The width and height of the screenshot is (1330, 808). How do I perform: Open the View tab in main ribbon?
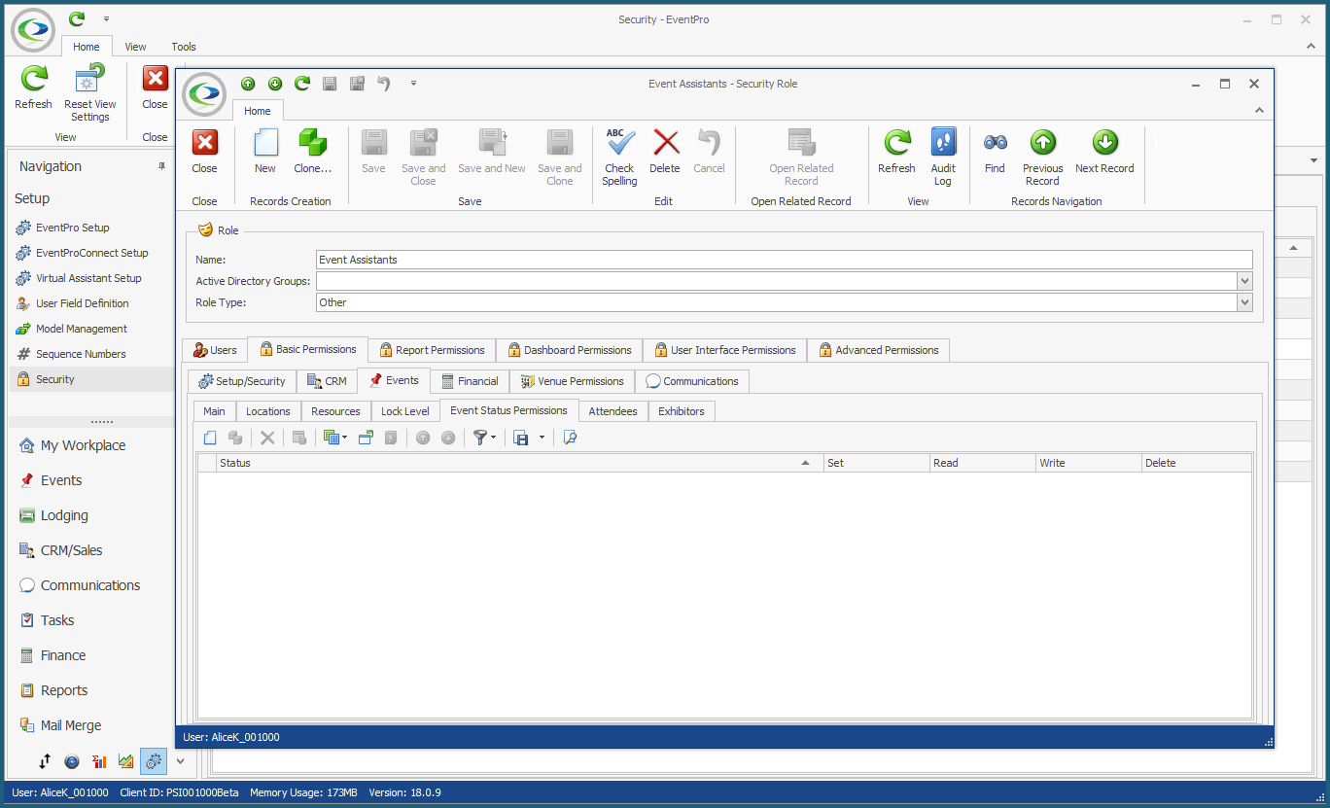click(x=136, y=47)
